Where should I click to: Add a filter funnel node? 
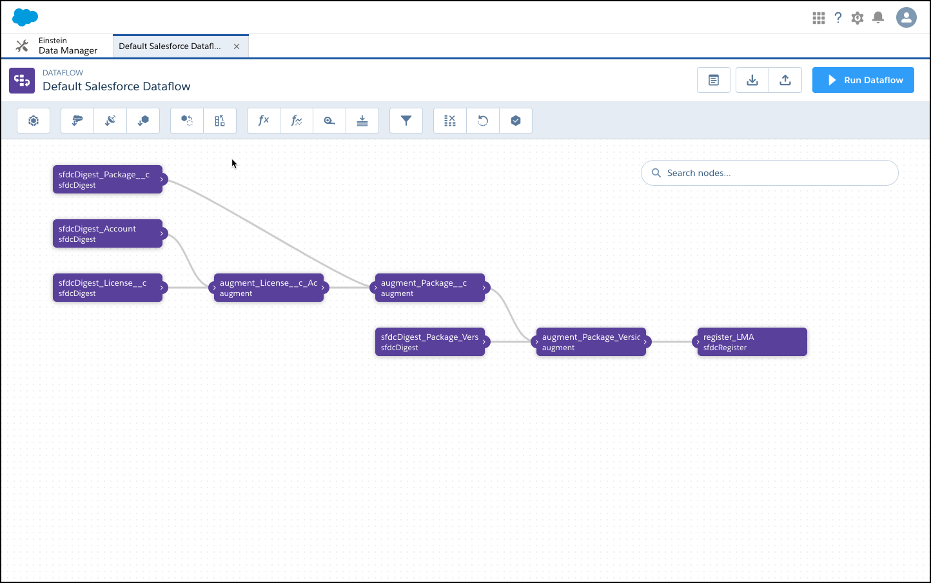point(406,121)
